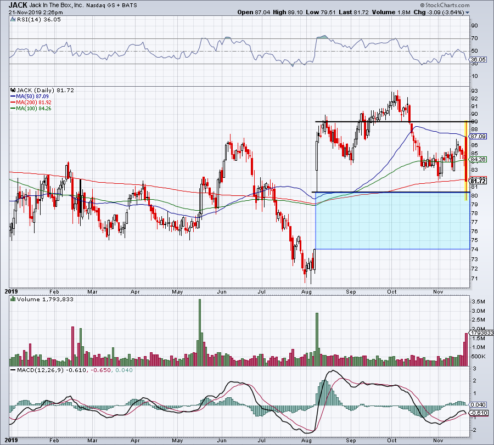Select the MA(200) 81.92 legend entry
Screen dimensions: 494x445
tap(31, 103)
